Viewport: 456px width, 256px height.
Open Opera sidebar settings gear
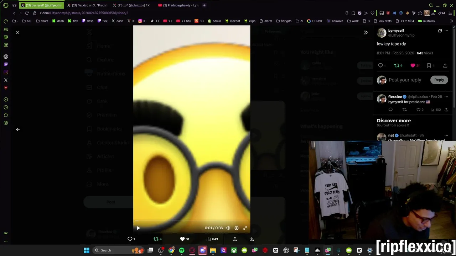pos(6,123)
